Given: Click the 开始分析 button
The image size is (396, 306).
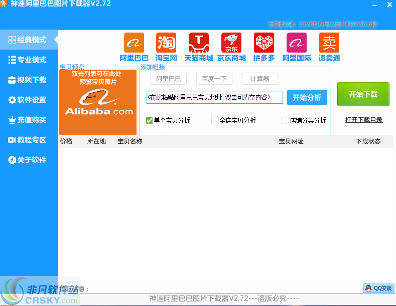Looking at the screenshot, I should pyautogui.click(x=307, y=97).
